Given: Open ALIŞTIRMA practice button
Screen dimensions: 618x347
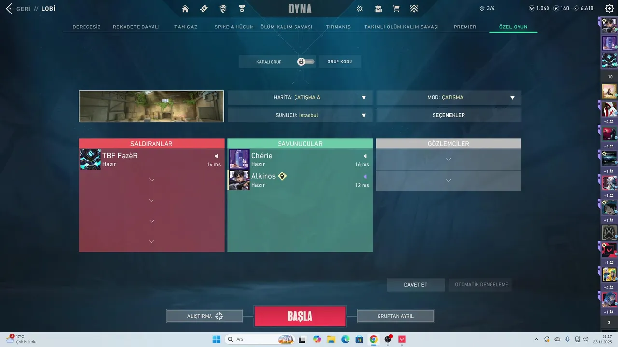Looking at the screenshot, I should click(x=205, y=316).
